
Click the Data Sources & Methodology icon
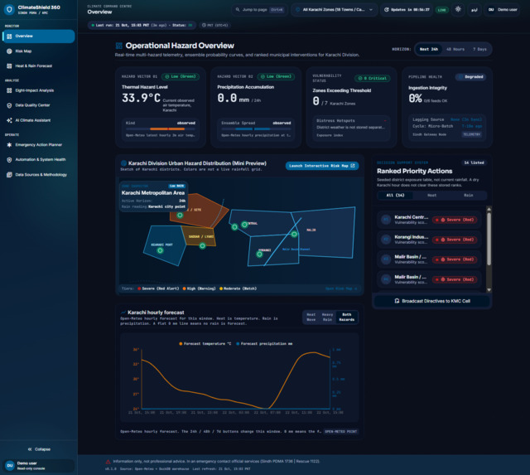[9, 175]
